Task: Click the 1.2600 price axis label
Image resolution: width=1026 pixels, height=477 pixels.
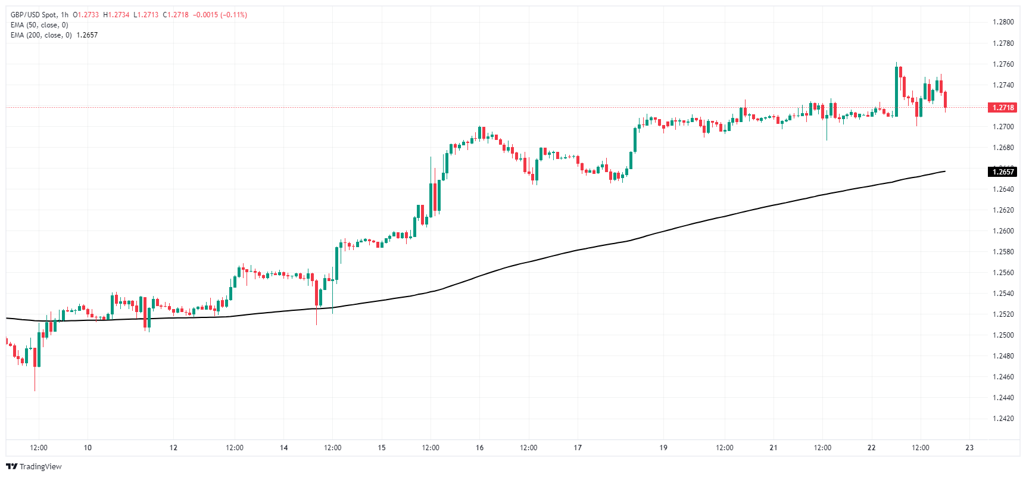Action: (x=1003, y=231)
